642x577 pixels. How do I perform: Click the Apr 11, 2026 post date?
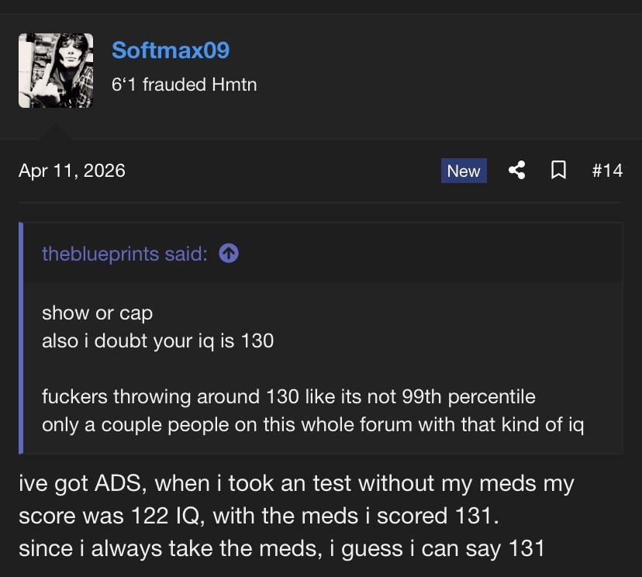(72, 171)
